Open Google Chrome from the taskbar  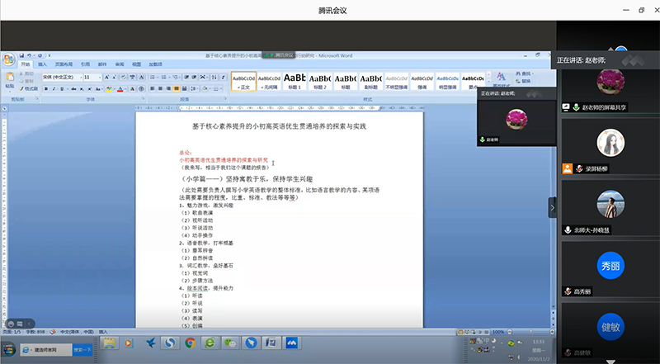click(x=189, y=342)
